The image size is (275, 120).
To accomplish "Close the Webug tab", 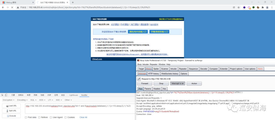I will coord(33,3).
